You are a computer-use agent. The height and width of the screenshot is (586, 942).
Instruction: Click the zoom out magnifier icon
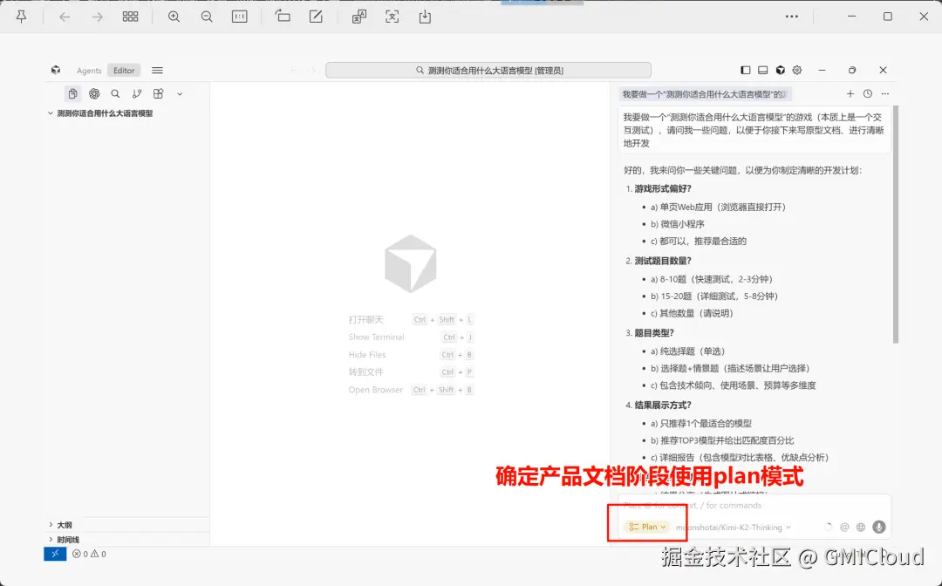(x=207, y=16)
